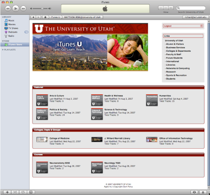Click the high volume speaker icon
210x195 pixels.
[50, 8]
